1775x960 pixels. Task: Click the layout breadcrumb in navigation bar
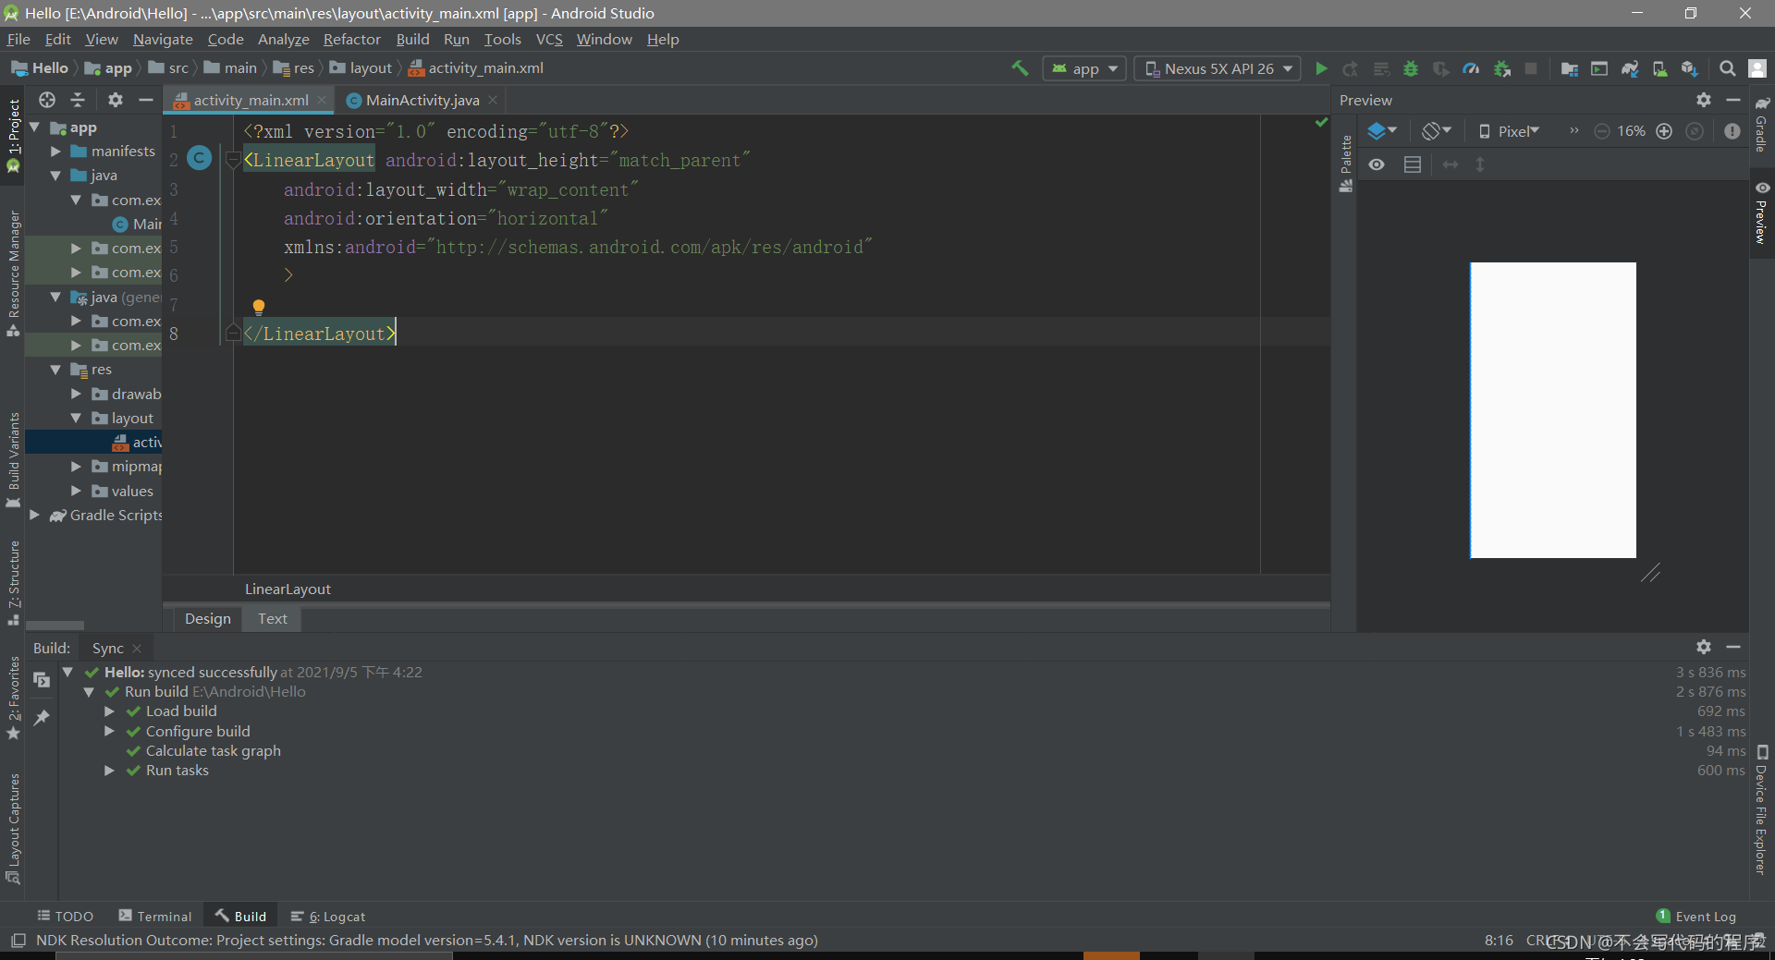tap(361, 67)
